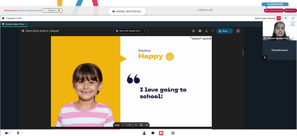
Task: Click the Happy emotion heading
Action: pos(151,56)
